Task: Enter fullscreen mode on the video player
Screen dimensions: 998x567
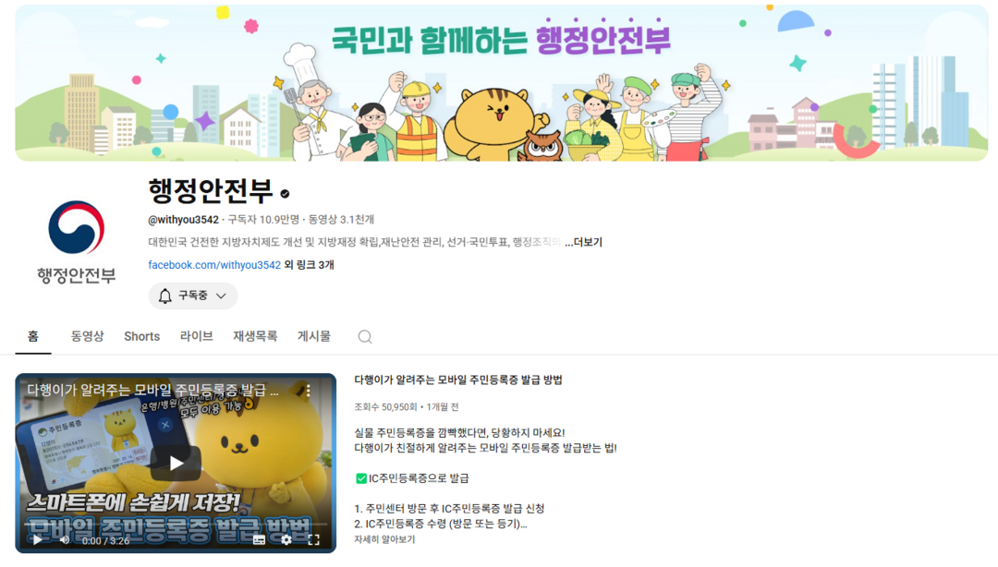Action: (314, 539)
